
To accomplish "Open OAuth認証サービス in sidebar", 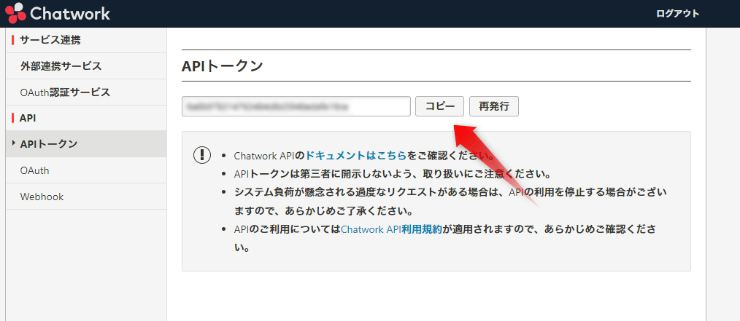I will [86, 92].
